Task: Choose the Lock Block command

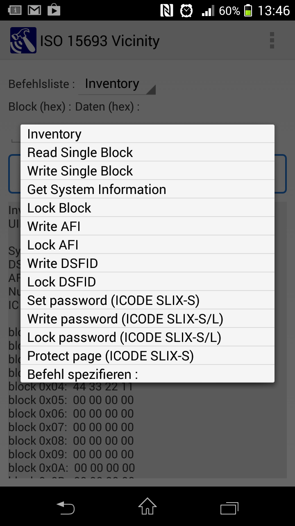Action: click(x=147, y=208)
